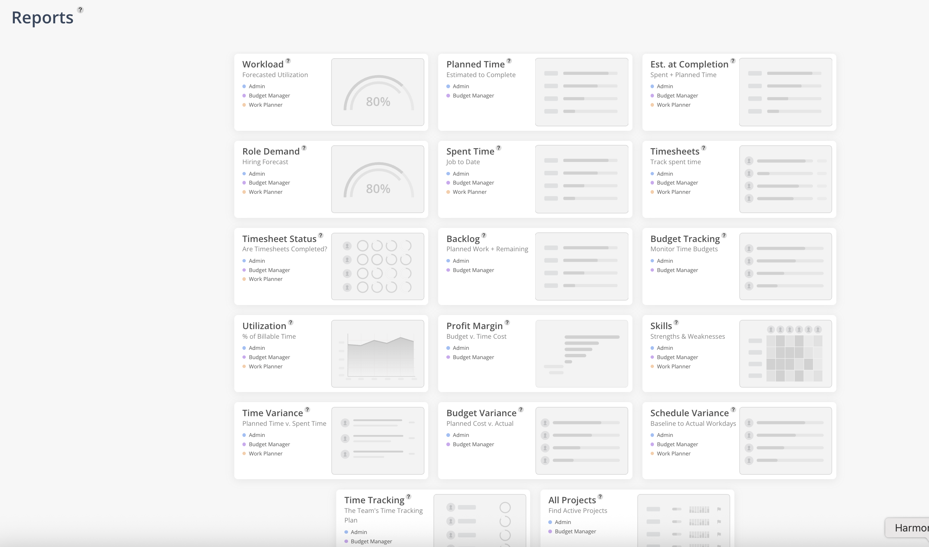Viewport: 929px width, 547px height.
Task: Open the Role Demand 80% gauge preview
Action: [377, 179]
